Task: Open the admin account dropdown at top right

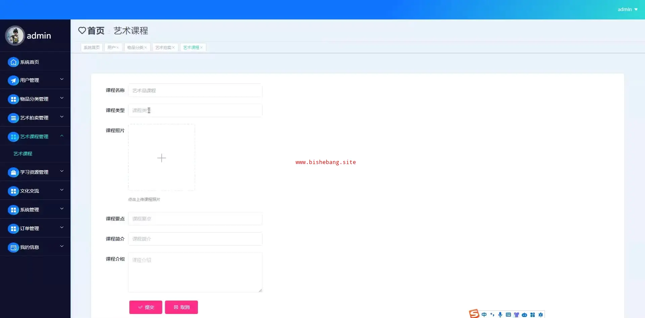Action: click(x=627, y=9)
